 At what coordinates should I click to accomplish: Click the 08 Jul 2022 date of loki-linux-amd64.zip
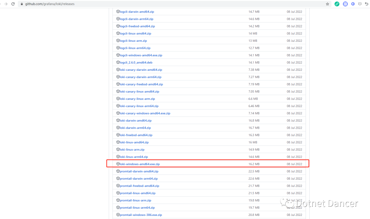tap(294, 142)
